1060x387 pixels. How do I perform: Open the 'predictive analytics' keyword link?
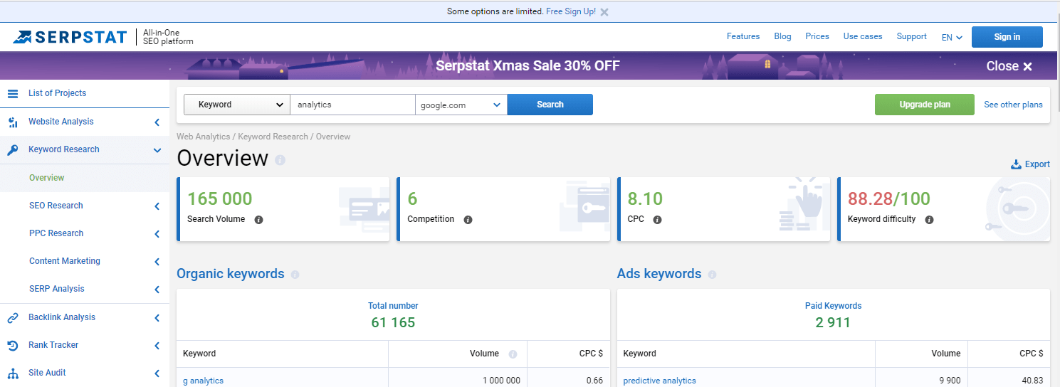[660, 381]
